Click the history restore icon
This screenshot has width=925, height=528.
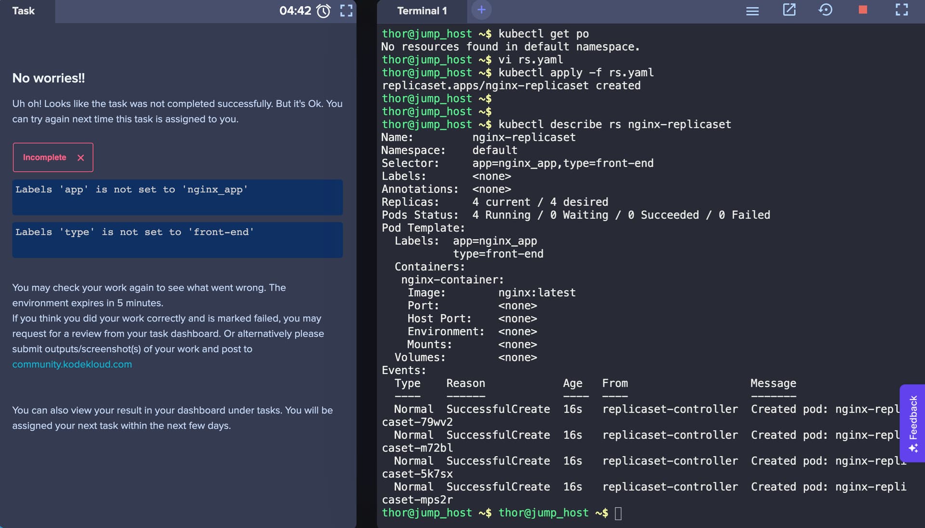pos(825,10)
